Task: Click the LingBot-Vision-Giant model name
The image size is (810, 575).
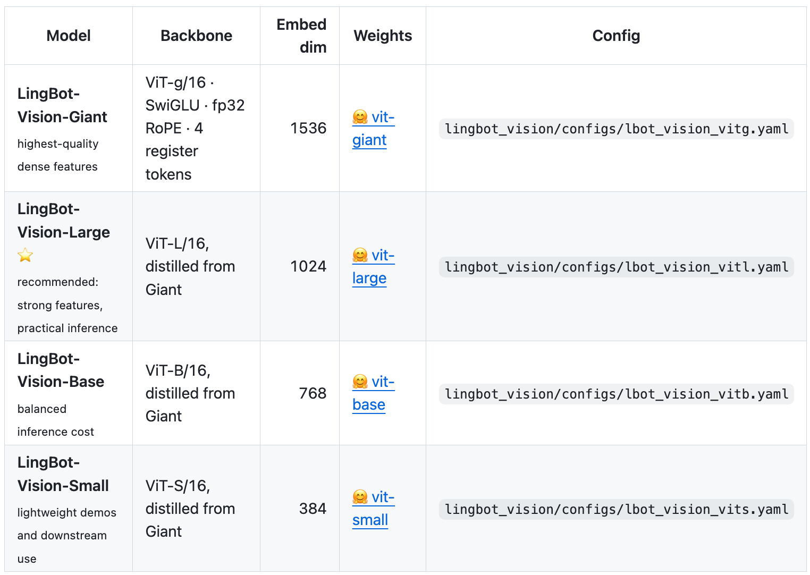Action: 62,105
